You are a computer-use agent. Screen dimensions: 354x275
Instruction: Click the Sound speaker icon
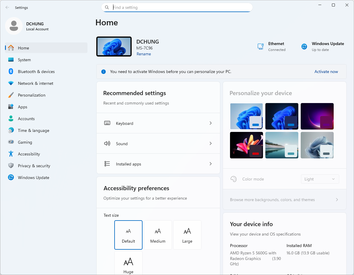107,143
